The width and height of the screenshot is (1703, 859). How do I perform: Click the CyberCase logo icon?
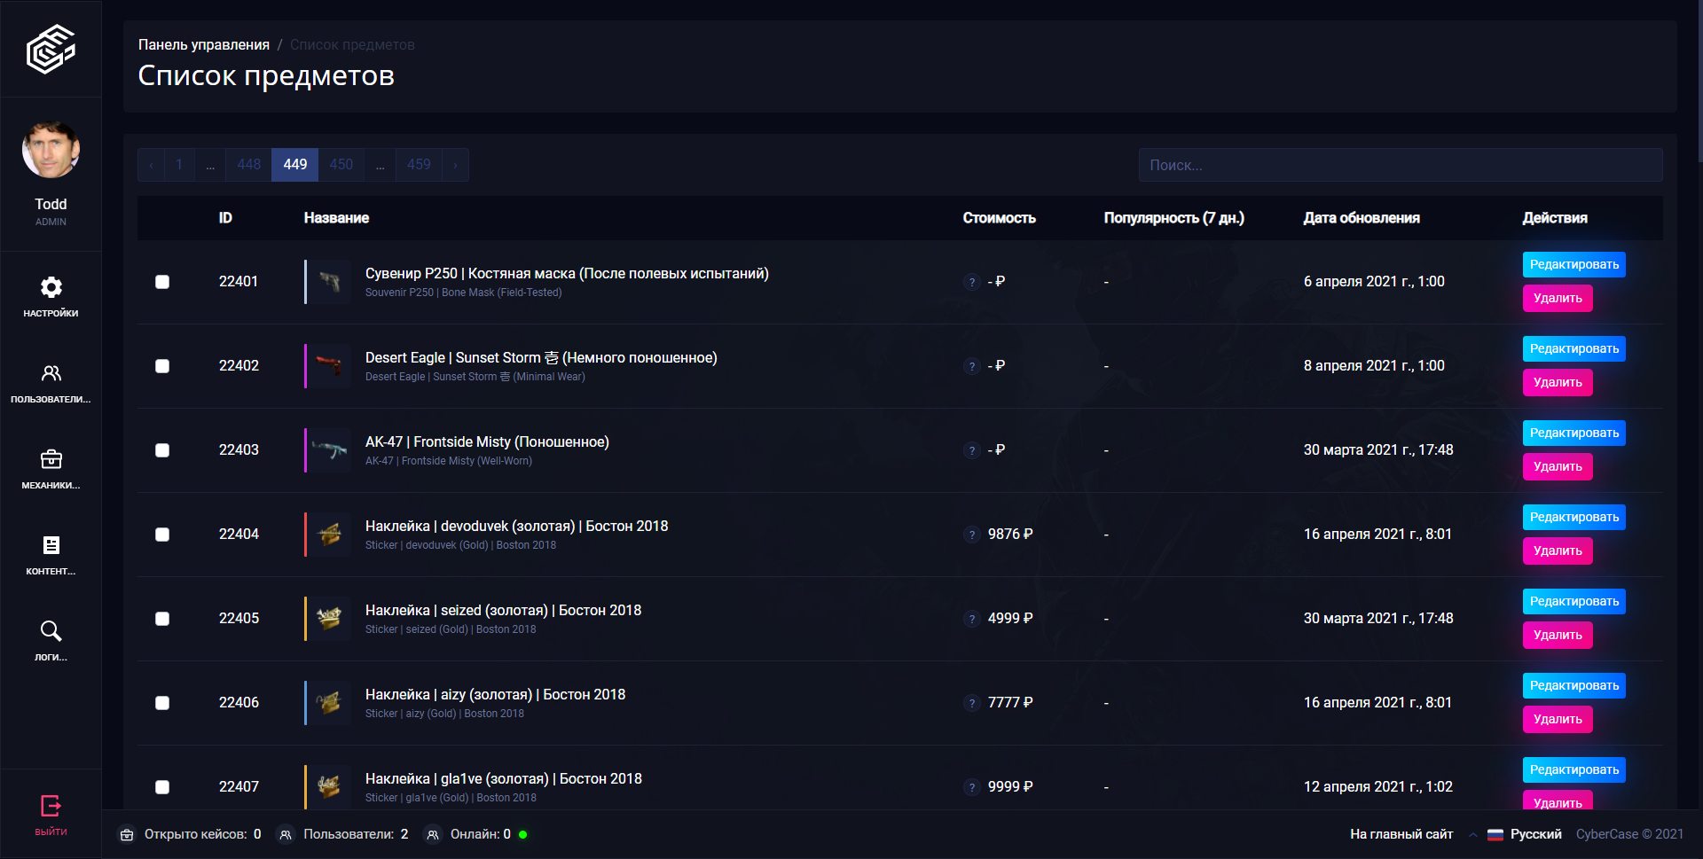click(x=51, y=49)
